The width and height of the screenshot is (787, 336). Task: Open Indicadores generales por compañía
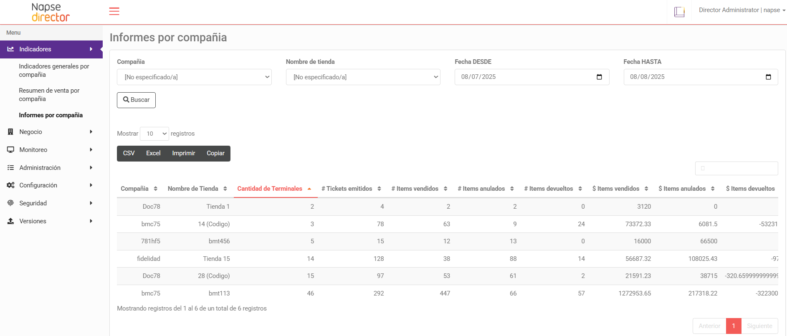[x=54, y=71]
